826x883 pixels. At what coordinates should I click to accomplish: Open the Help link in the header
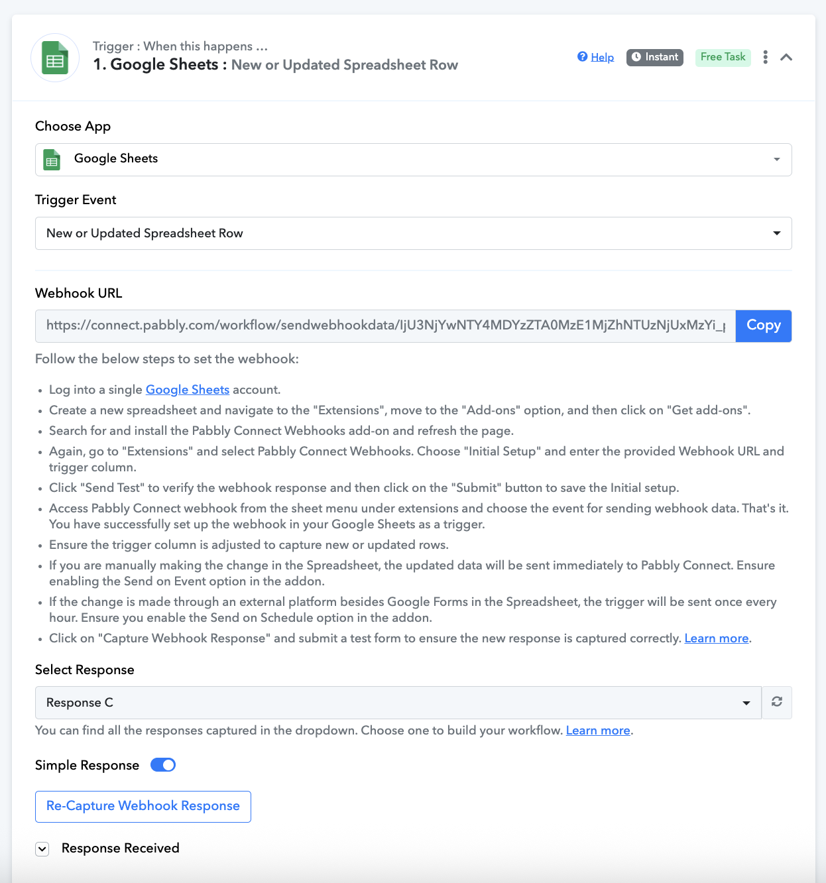click(603, 57)
